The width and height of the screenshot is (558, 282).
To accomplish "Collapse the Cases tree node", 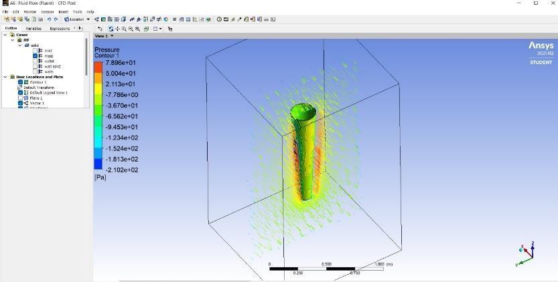I will pyautogui.click(x=5, y=35).
